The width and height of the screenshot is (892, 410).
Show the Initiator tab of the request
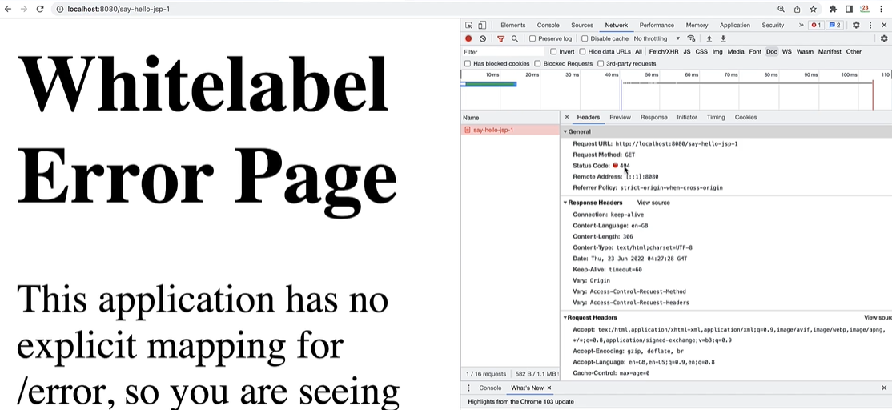(x=687, y=117)
